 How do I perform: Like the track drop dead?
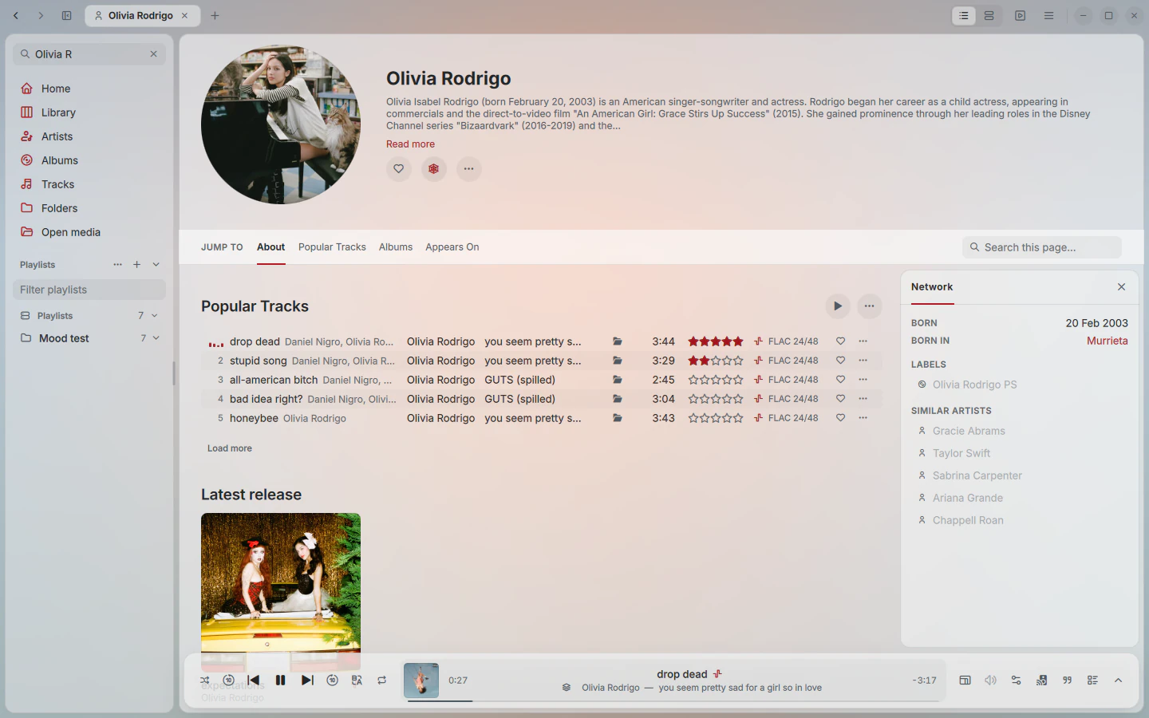(841, 341)
